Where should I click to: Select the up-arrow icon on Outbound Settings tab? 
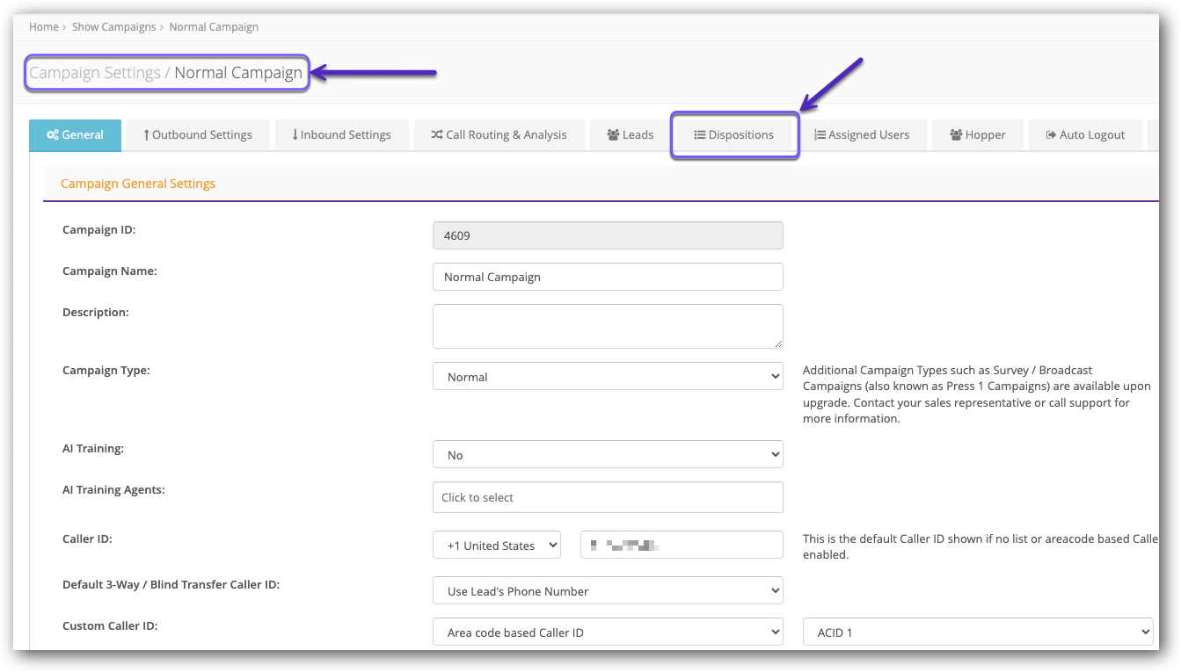coord(149,134)
